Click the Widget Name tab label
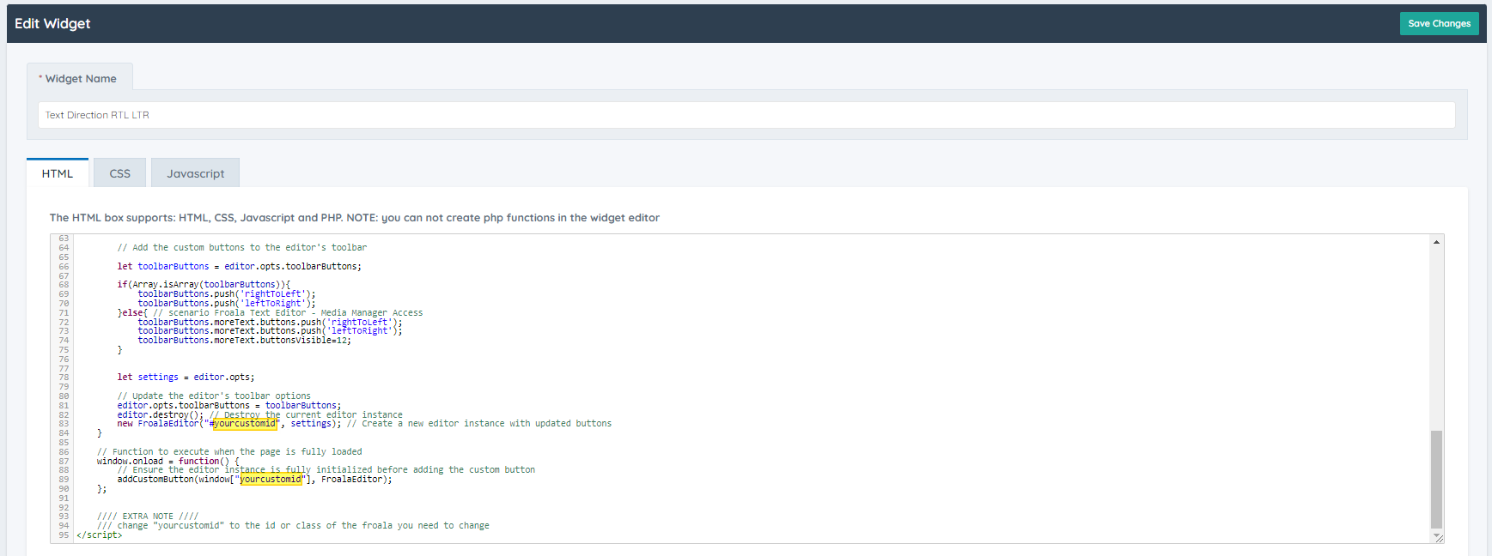 click(80, 78)
